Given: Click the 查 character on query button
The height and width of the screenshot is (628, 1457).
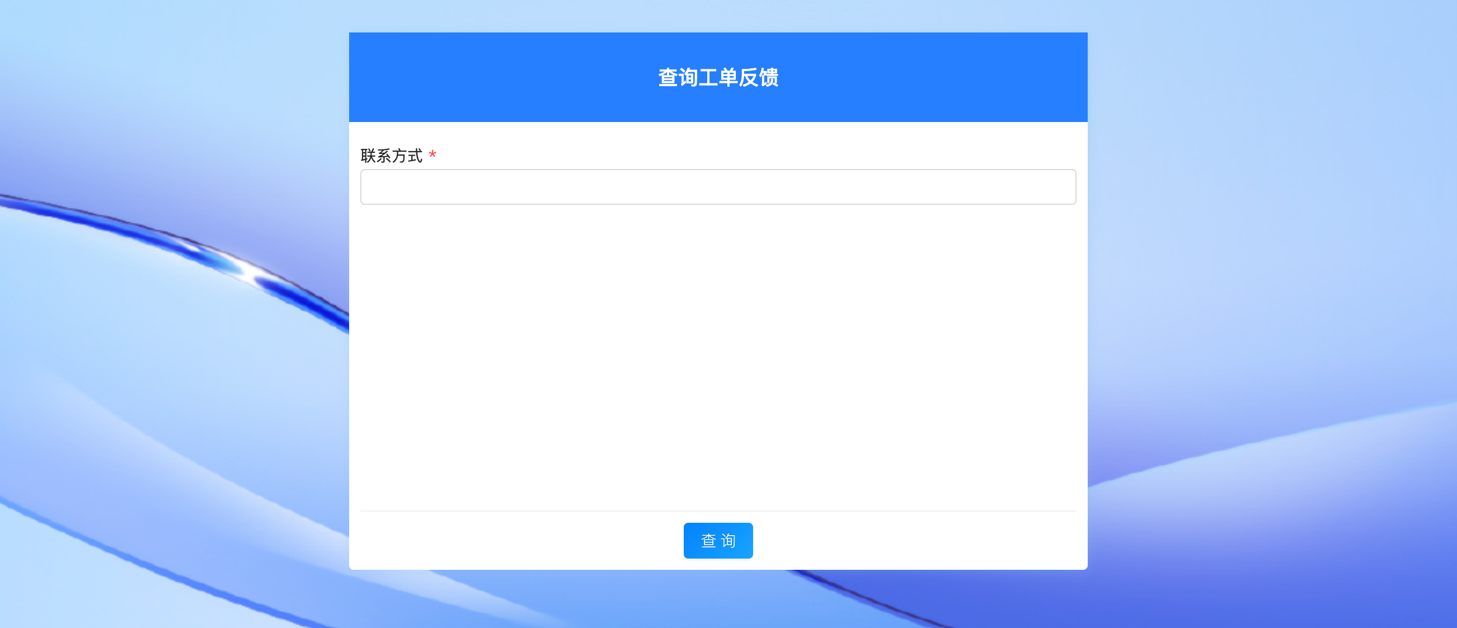Looking at the screenshot, I should [708, 541].
